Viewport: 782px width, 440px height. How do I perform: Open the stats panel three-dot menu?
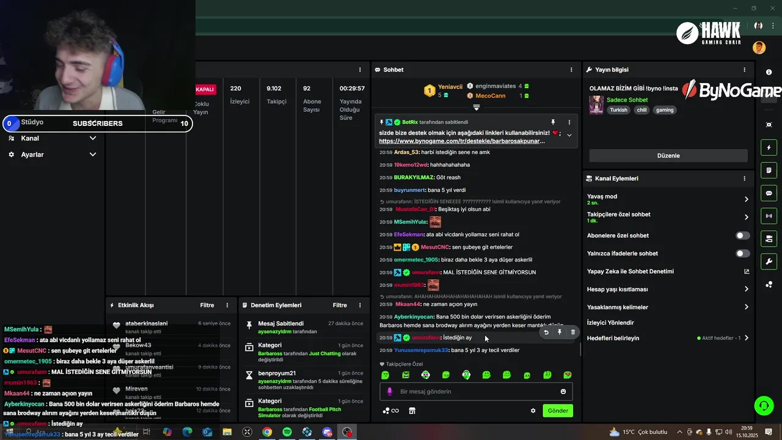360,70
